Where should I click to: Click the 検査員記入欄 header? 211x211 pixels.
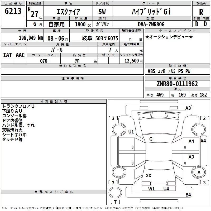click(x=54, y=102)
